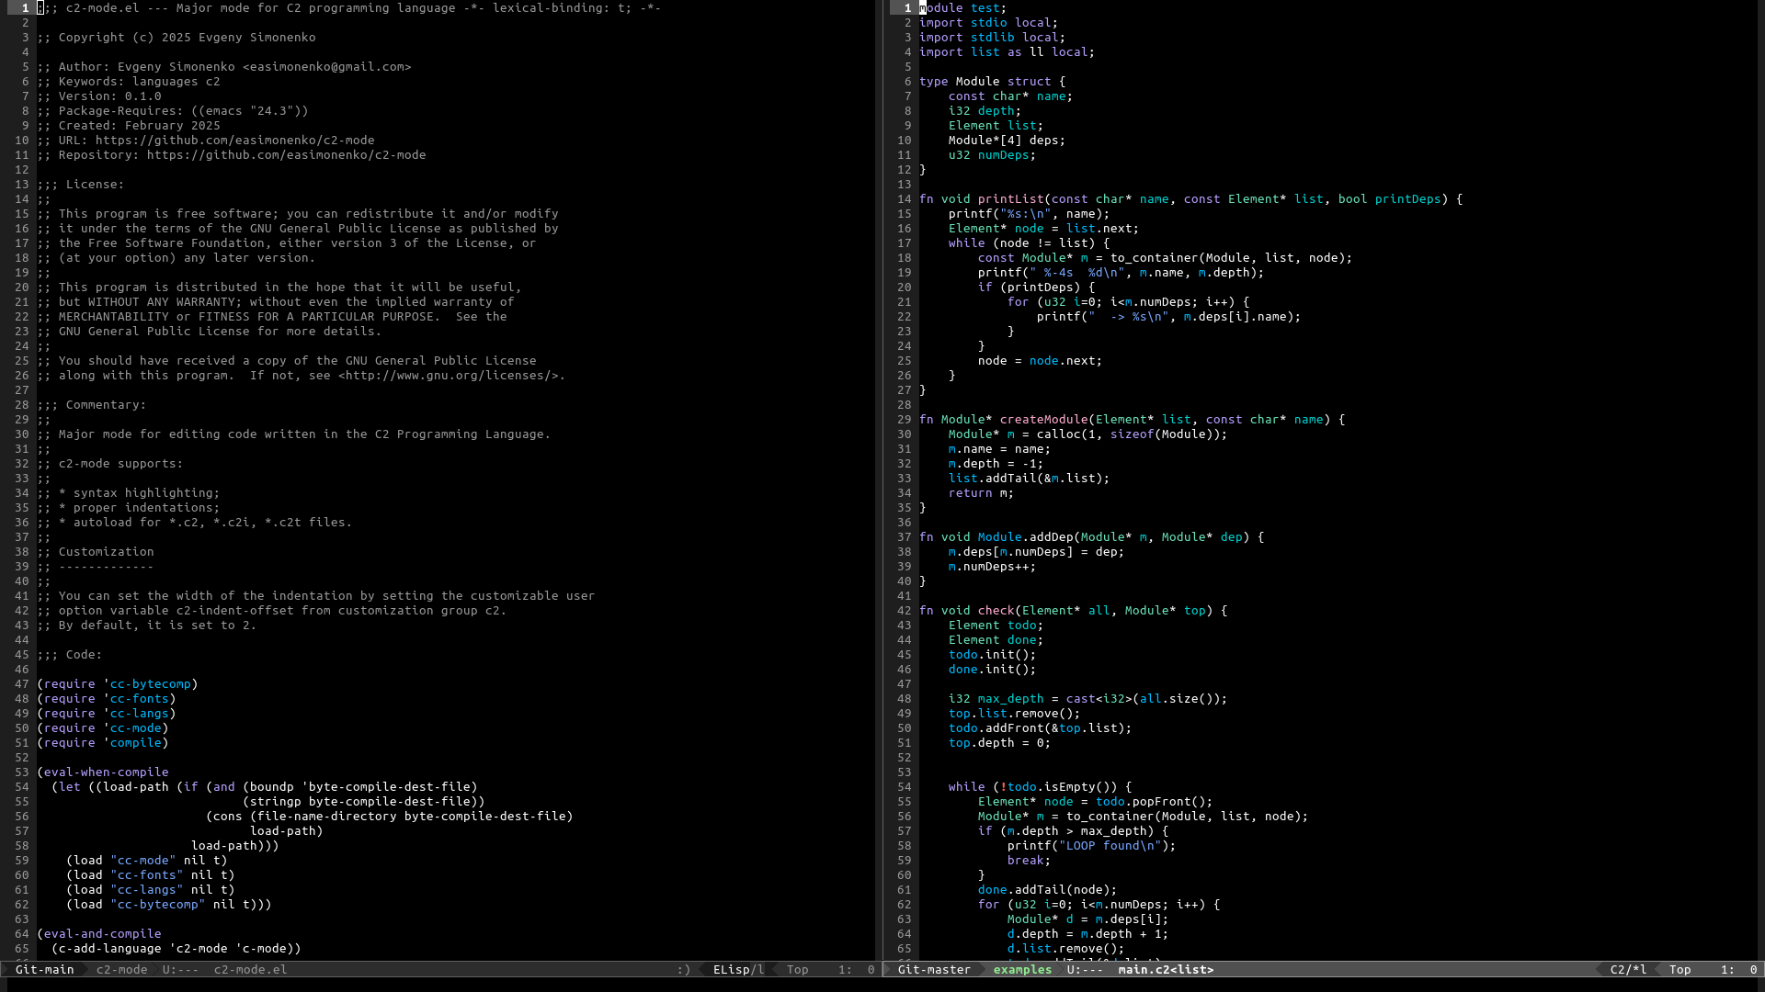Click the ELisp/l major mode indicator
This screenshot has height=992, width=1765.
738,970
